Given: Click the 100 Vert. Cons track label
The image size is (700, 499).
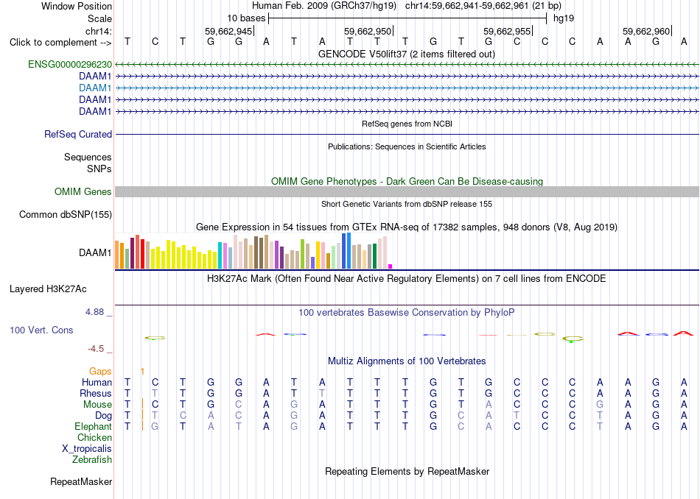Looking at the screenshot, I should (41, 330).
